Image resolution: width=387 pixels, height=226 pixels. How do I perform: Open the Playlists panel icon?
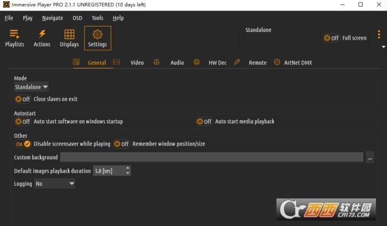click(x=14, y=34)
